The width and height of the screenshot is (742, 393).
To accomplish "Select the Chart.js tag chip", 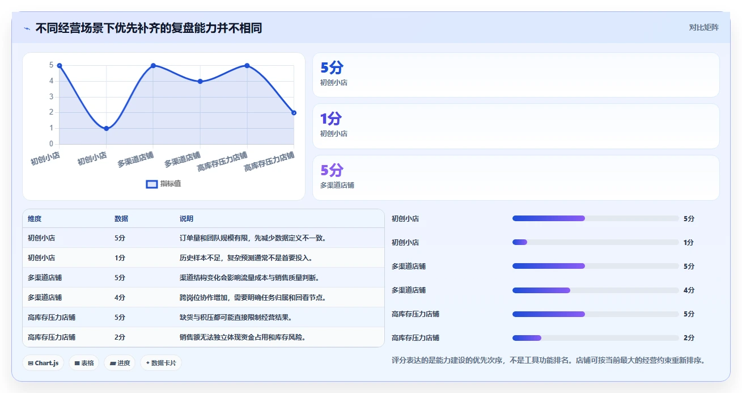I will pos(43,363).
